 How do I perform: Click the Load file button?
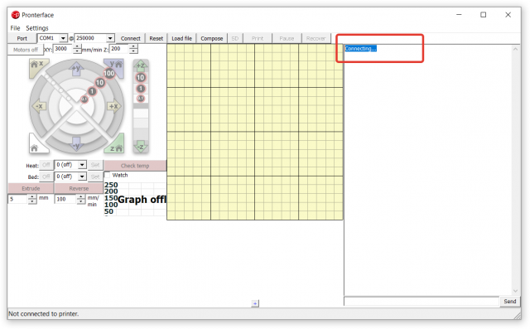tap(182, 39)
